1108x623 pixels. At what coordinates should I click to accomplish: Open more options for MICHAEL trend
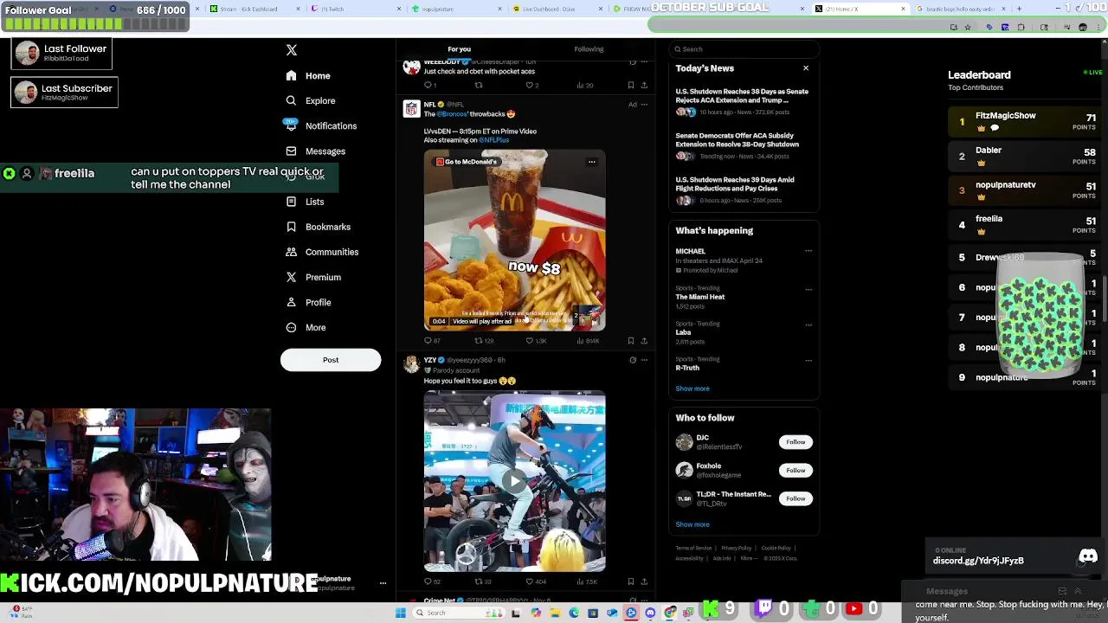(x=808, y=252)
